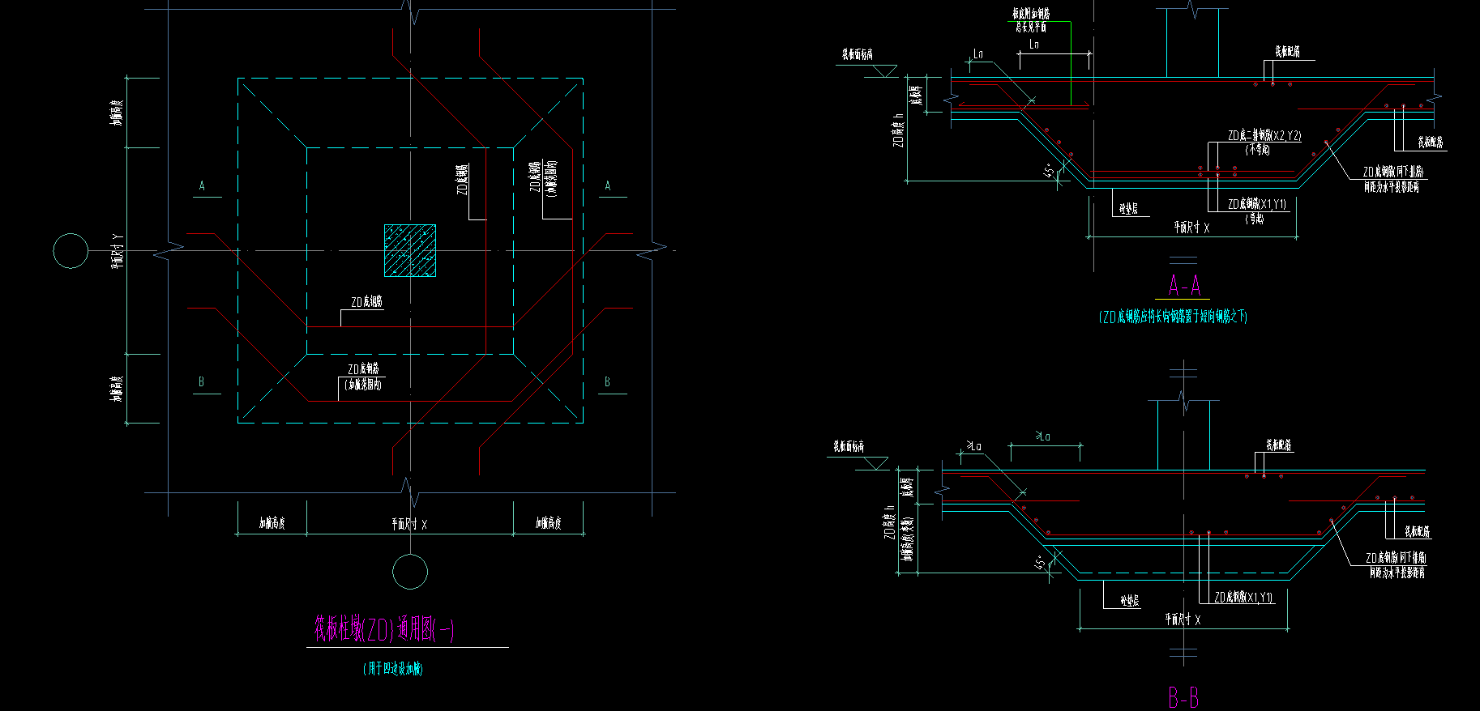Select the 板底附加钢筋 label above A-A
The height and width of the screenshot is (711, 1480).
click(1031, 14)
